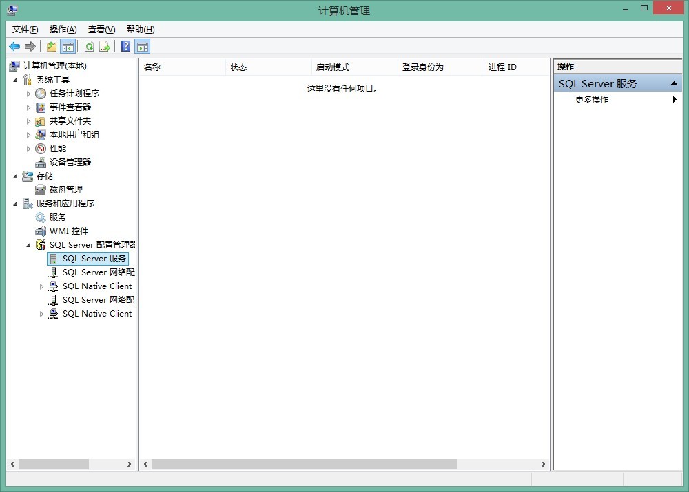Click the results pane horizontal scrollbar thumb
The height and width of the screenshot is (492, 689).
(x=305, y=464)
